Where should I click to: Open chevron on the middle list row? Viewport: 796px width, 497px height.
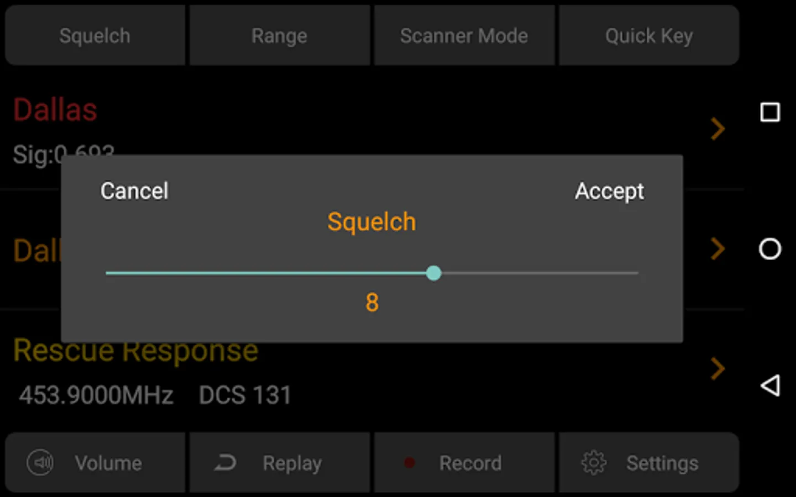[718, 248]
